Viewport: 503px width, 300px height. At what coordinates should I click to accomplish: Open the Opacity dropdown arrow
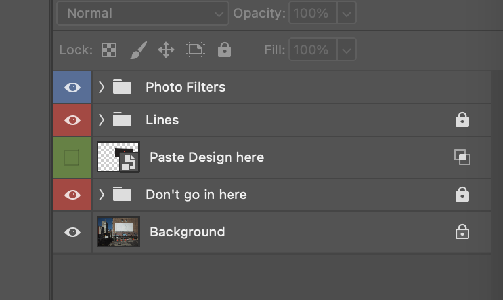click(x=347, y=13)
